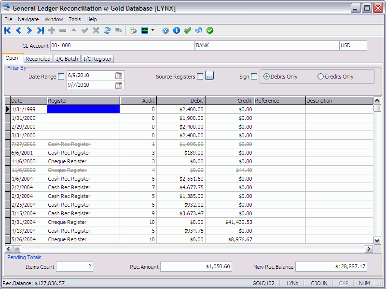Click the binoculars find icon
Screen dimensions: 386x289
(x=118, y=30)
